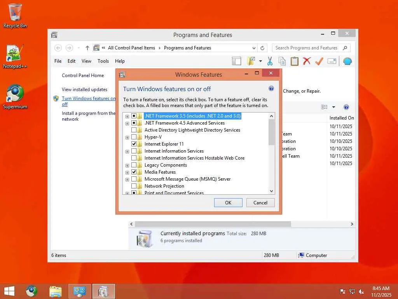The image size is (398, 299).
Task: Expand Microsoft Message Queue (MSMQ) Server node
Action: 127,179
